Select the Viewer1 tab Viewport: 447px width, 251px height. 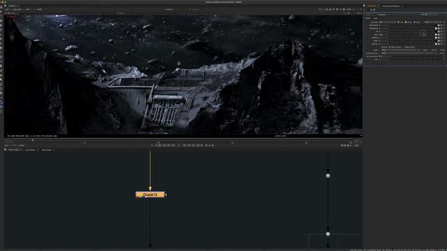(12, 6)
